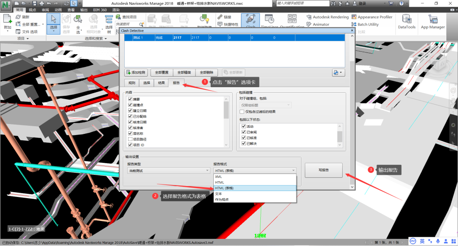Open App Manager

pos(433,21)
